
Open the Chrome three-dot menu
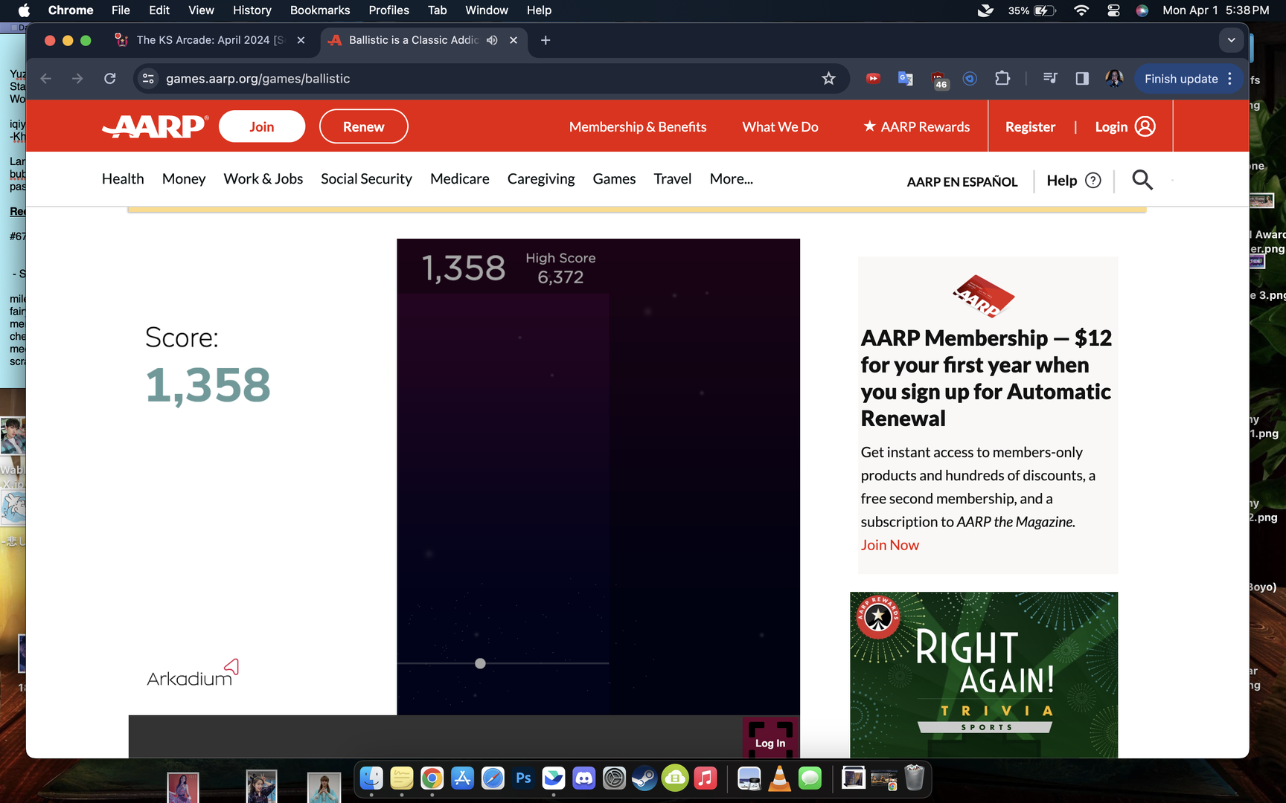[1230, 79]
